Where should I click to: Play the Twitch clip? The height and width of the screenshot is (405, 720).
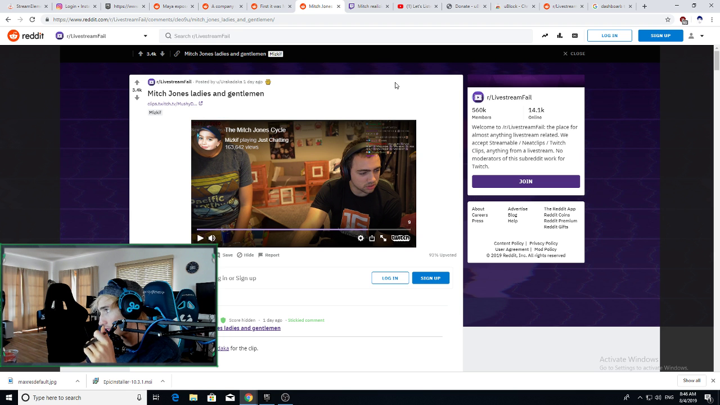tap(200, 238)
